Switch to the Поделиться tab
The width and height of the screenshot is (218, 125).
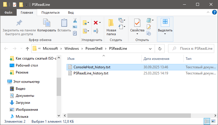point(50,12)
